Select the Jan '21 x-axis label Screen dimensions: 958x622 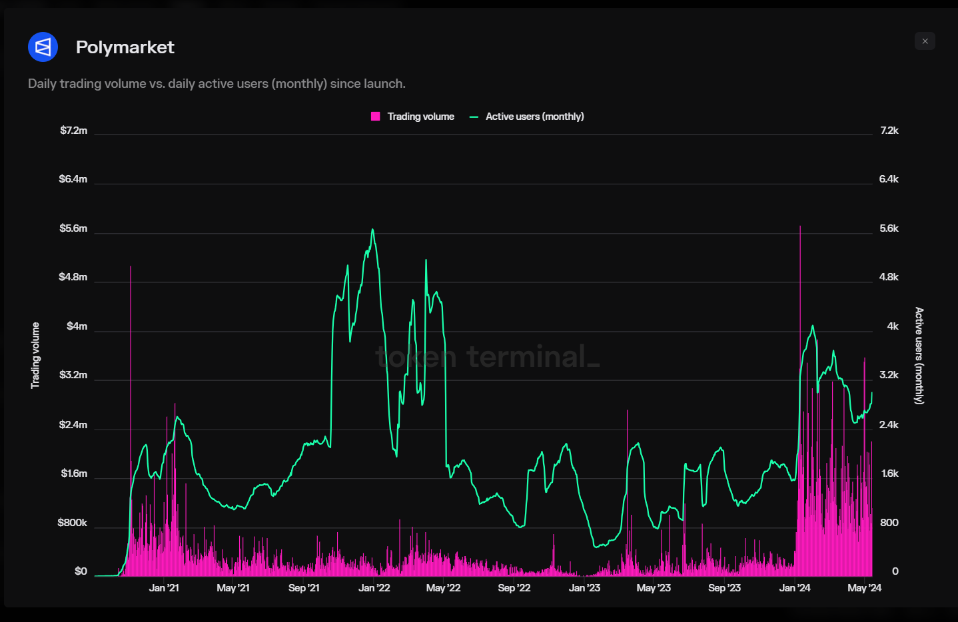click(x=164, y=588)
